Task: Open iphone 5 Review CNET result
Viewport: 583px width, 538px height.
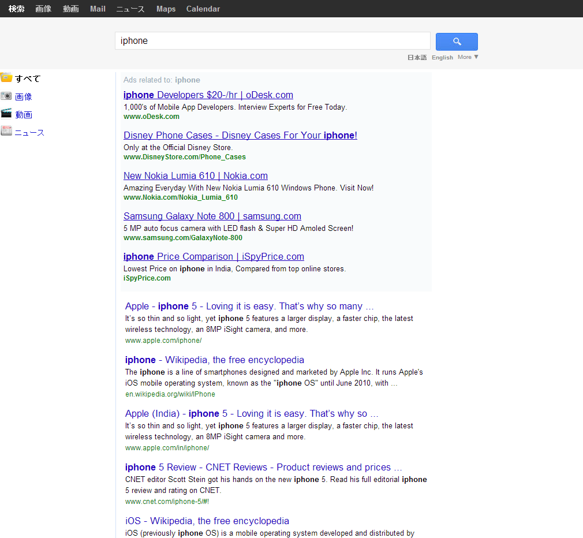Action: coord(264,467)
